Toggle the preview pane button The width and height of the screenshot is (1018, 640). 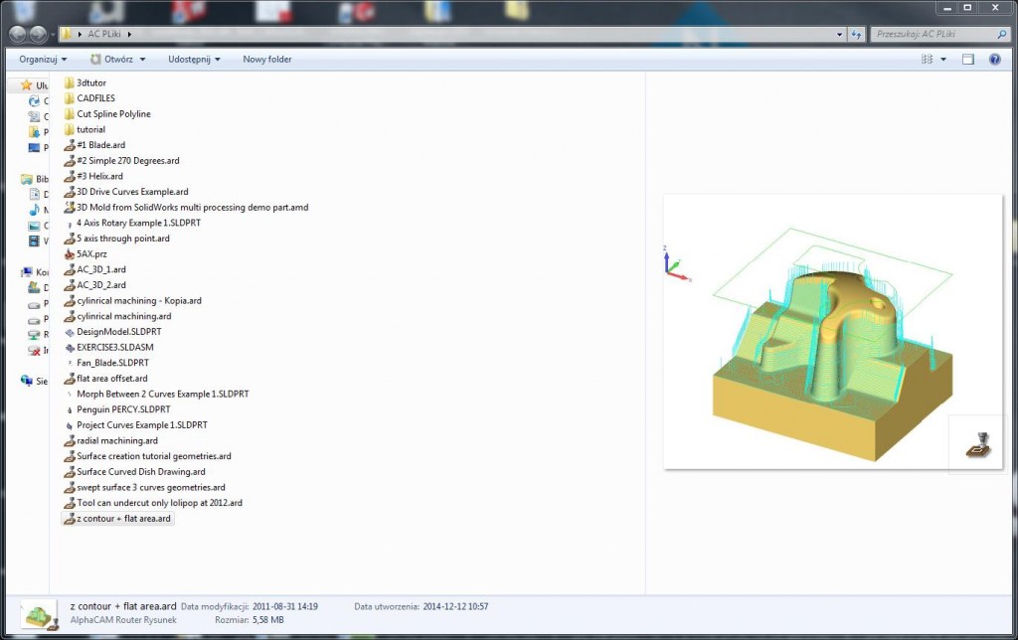(967, 60)
